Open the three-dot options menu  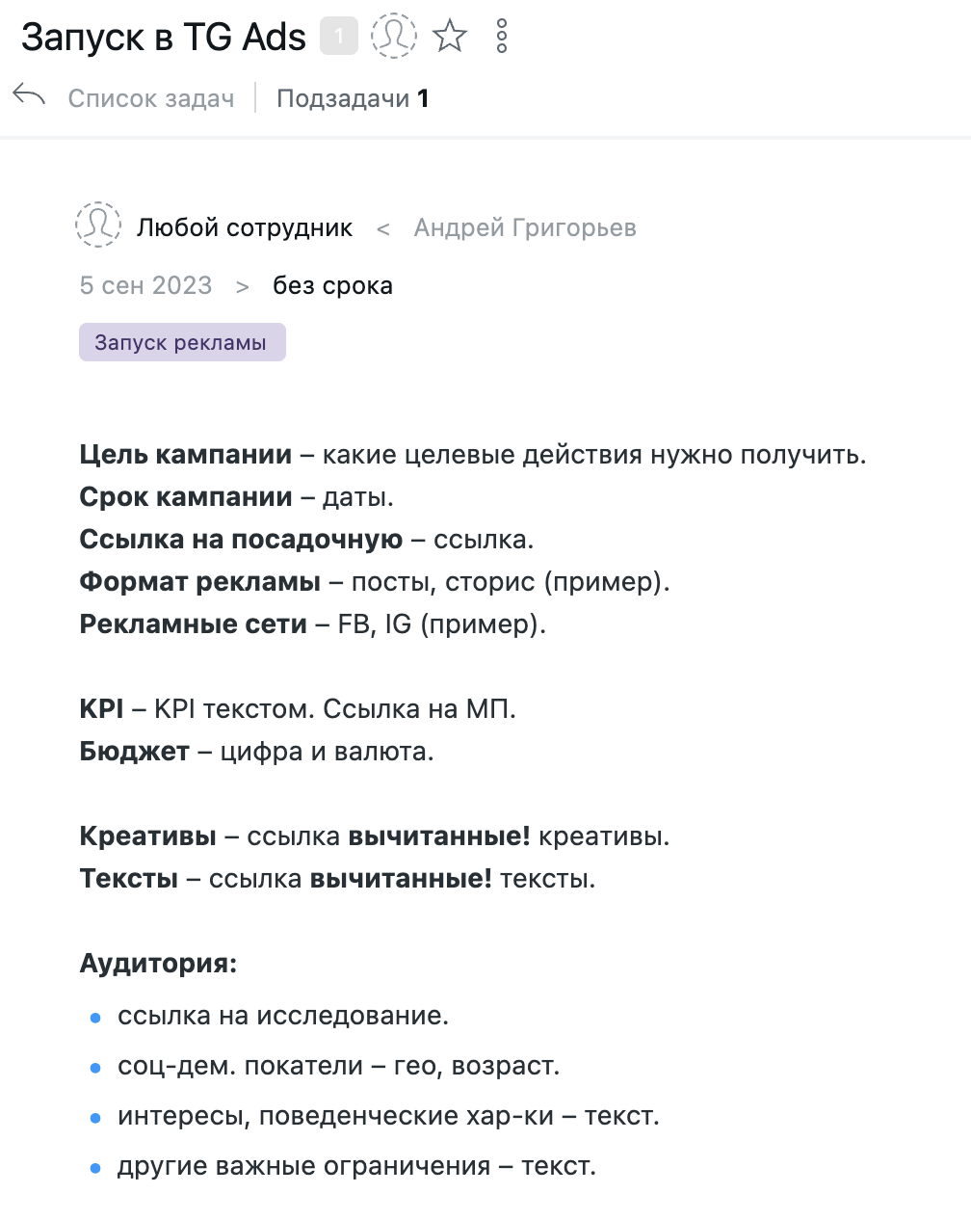pyautogui.click(x=501, y=36)
